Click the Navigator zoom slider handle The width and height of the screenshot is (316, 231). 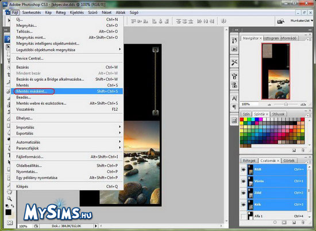click(x=286, y=104)
